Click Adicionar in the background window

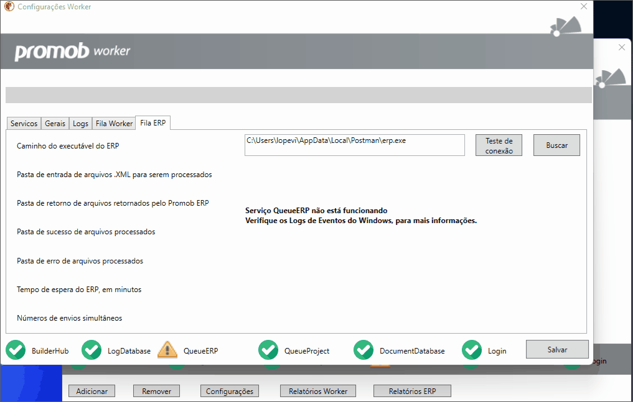coord(91,391)
